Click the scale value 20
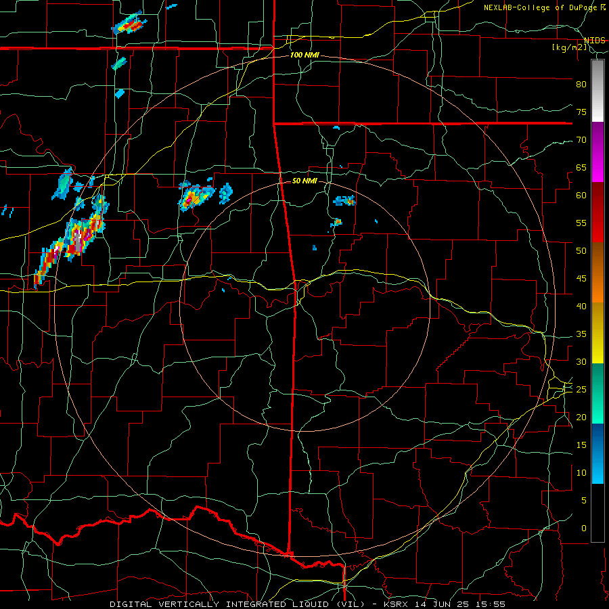This screenshot has height=609, width=609. point(581,417)
